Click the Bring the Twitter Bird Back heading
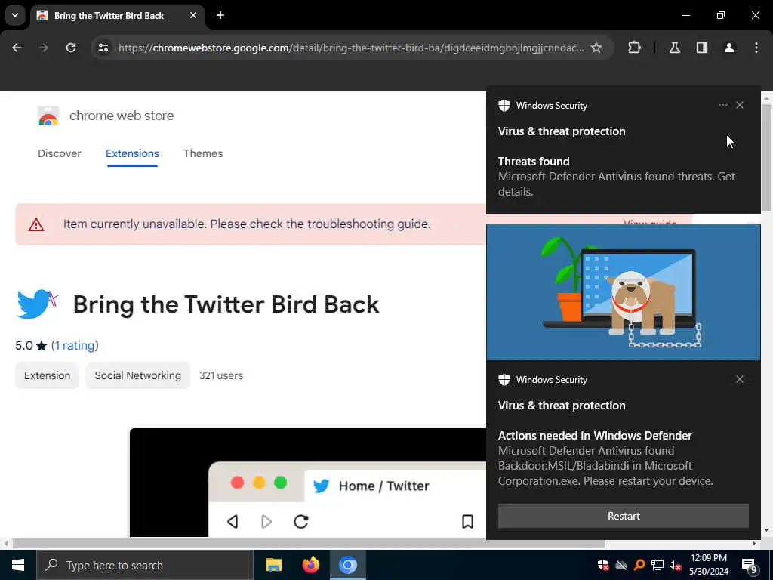Viewport: 773px width, 580px height. pos(226,304)
